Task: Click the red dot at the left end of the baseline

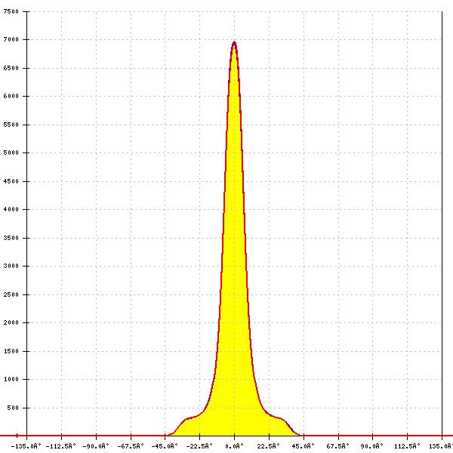Action: tap(17, 436)
